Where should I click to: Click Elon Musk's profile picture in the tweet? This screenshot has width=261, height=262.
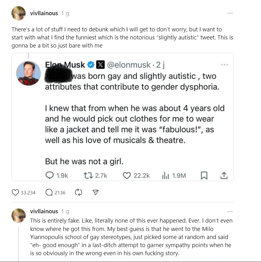[x=28, y=73]
